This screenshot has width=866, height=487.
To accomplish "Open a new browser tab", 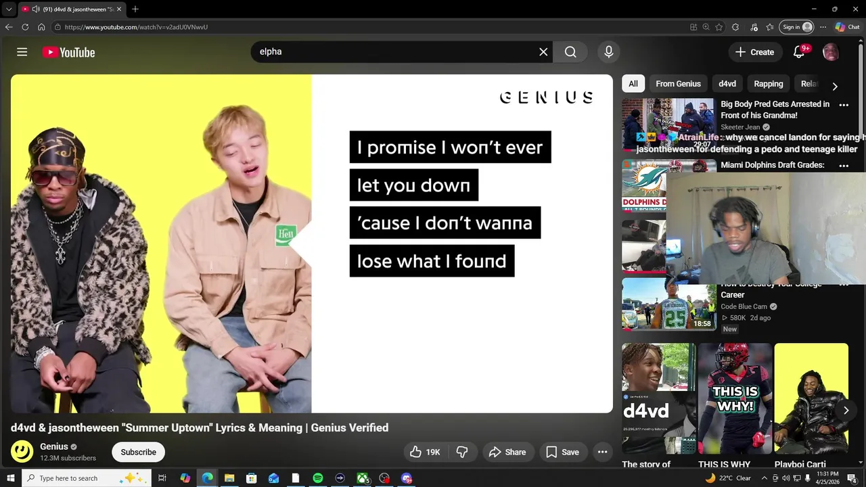I will (135, 9).
